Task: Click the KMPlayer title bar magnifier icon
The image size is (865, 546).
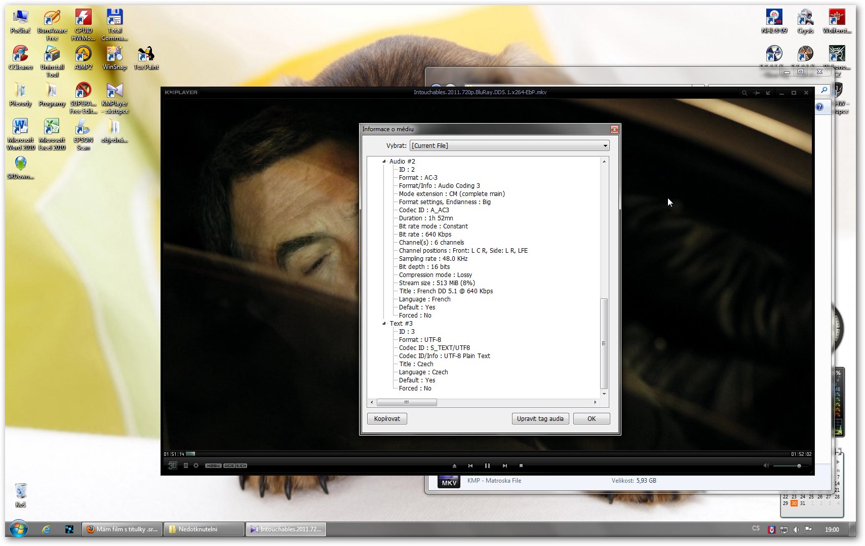Action: pos(744,93)
